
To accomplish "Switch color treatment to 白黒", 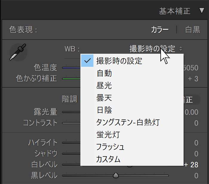I will (193, 30).
